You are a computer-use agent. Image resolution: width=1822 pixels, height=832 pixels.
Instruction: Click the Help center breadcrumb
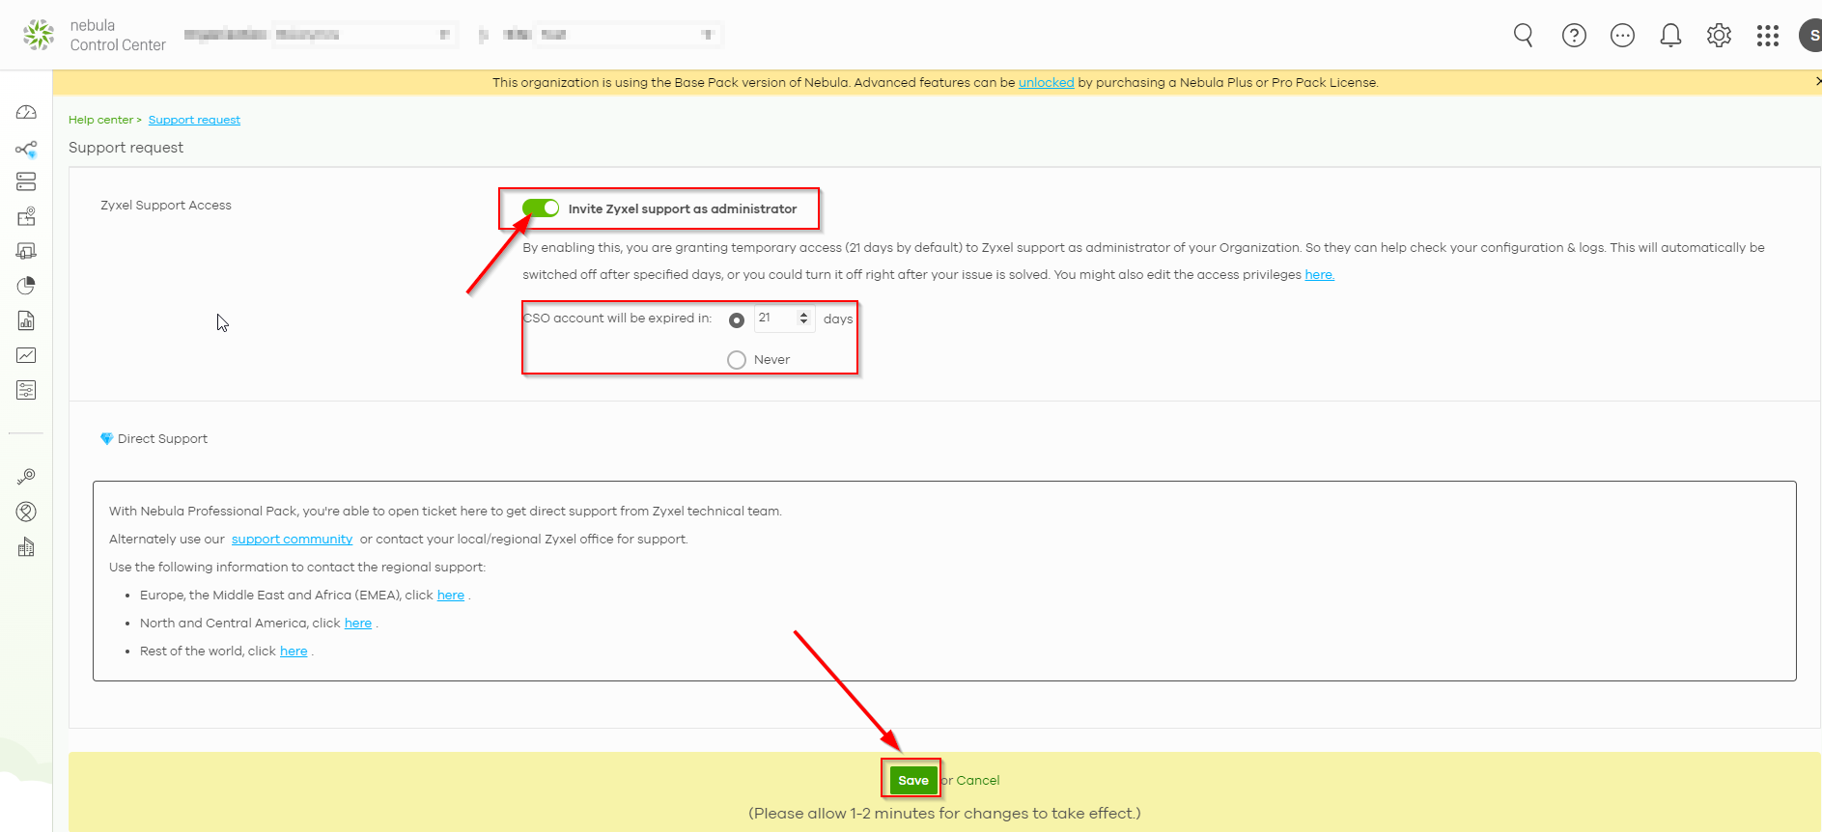(100, 120)
